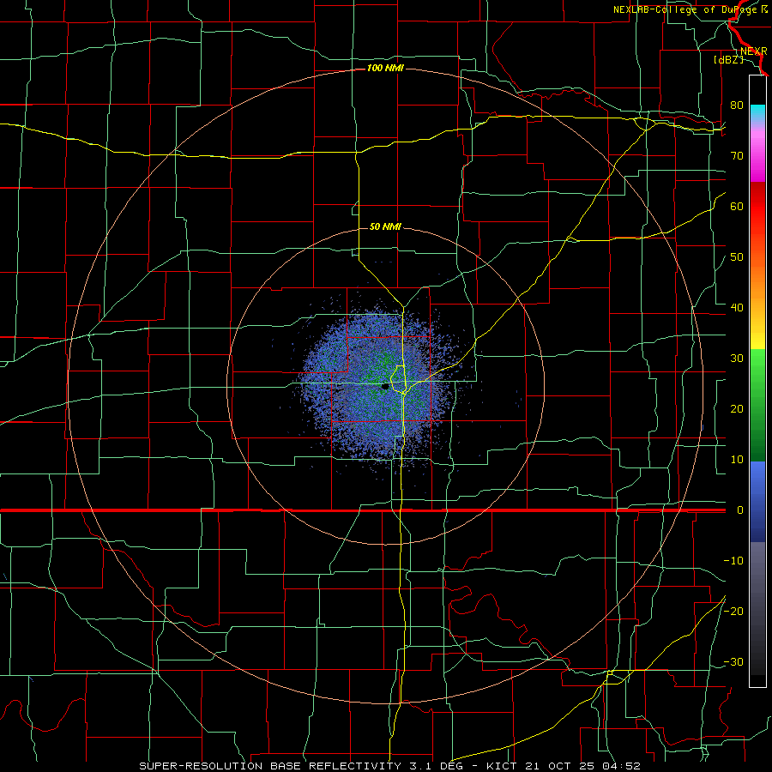Select the red band of the color bar

pyautogui.click(x=757, y=207)
